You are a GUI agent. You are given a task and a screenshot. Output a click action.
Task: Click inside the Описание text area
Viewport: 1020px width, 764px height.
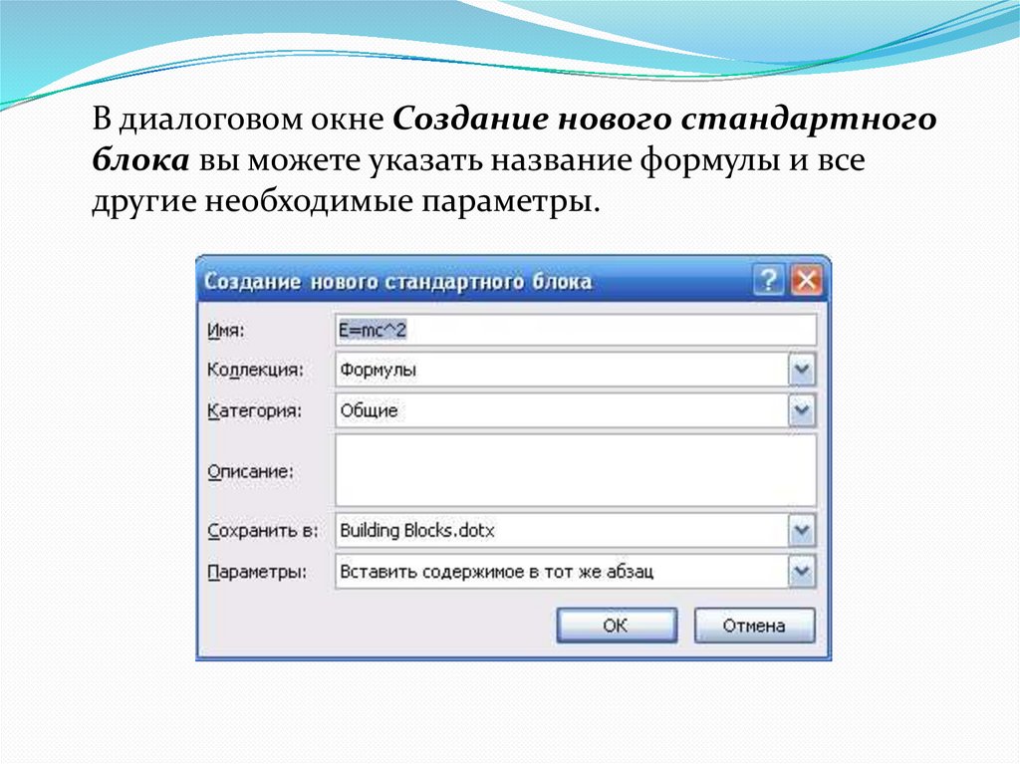(x=576, y=470)
